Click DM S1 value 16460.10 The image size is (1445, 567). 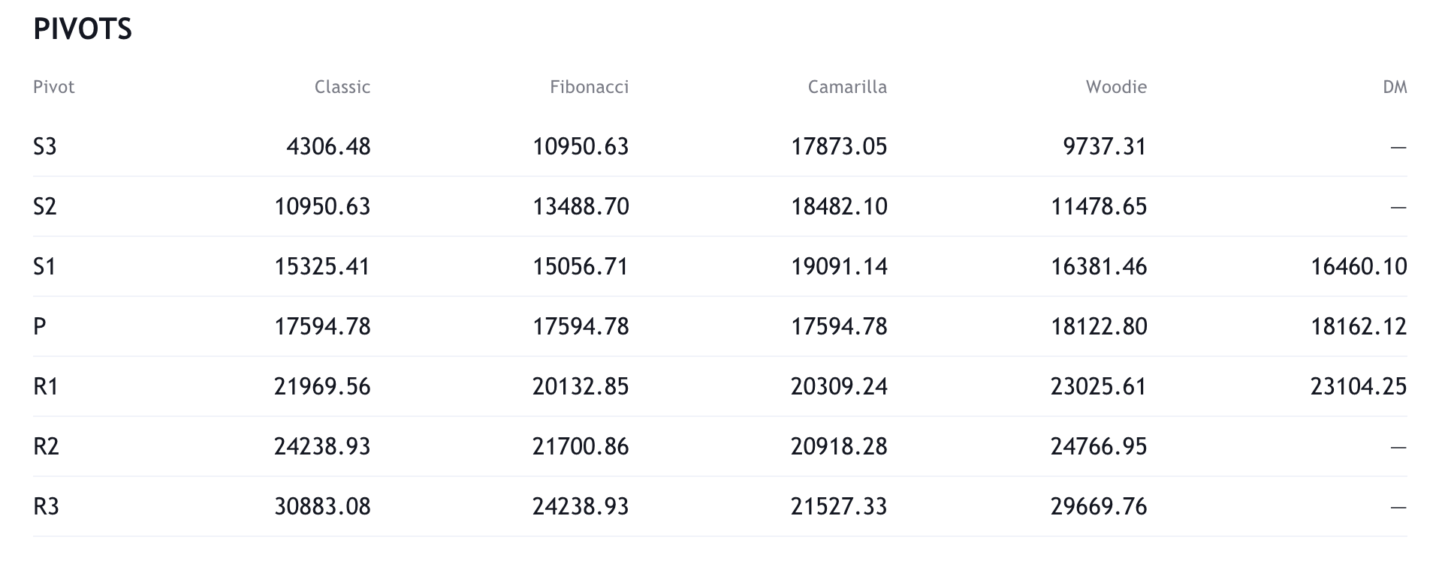pyautogui.click(x=1359, y=266)
